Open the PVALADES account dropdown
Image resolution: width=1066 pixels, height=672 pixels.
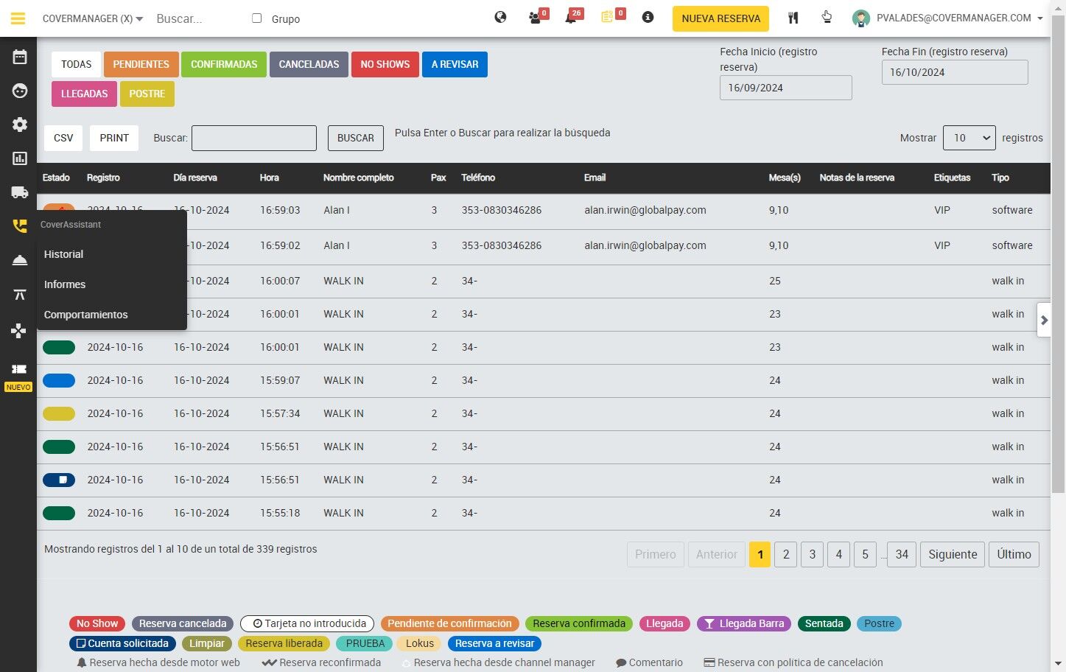[948, 18]
